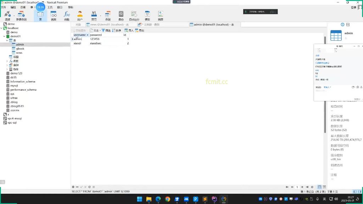
Task: Click the 导出 export button
Action: [x=140, y=30]
